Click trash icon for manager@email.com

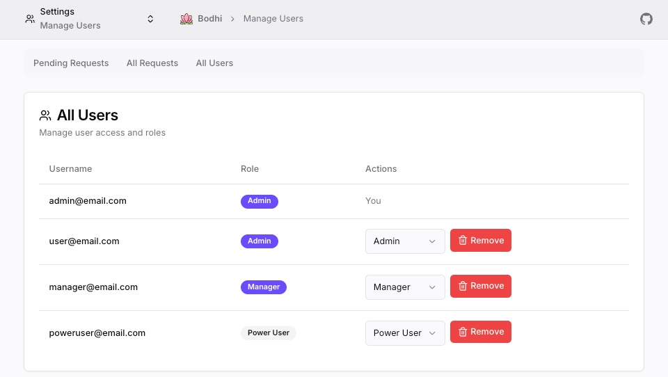coord(463,286)
